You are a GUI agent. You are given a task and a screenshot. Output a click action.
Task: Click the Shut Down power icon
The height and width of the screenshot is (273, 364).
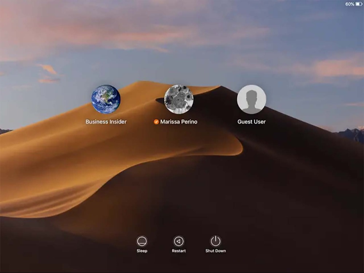pos(215,241)
